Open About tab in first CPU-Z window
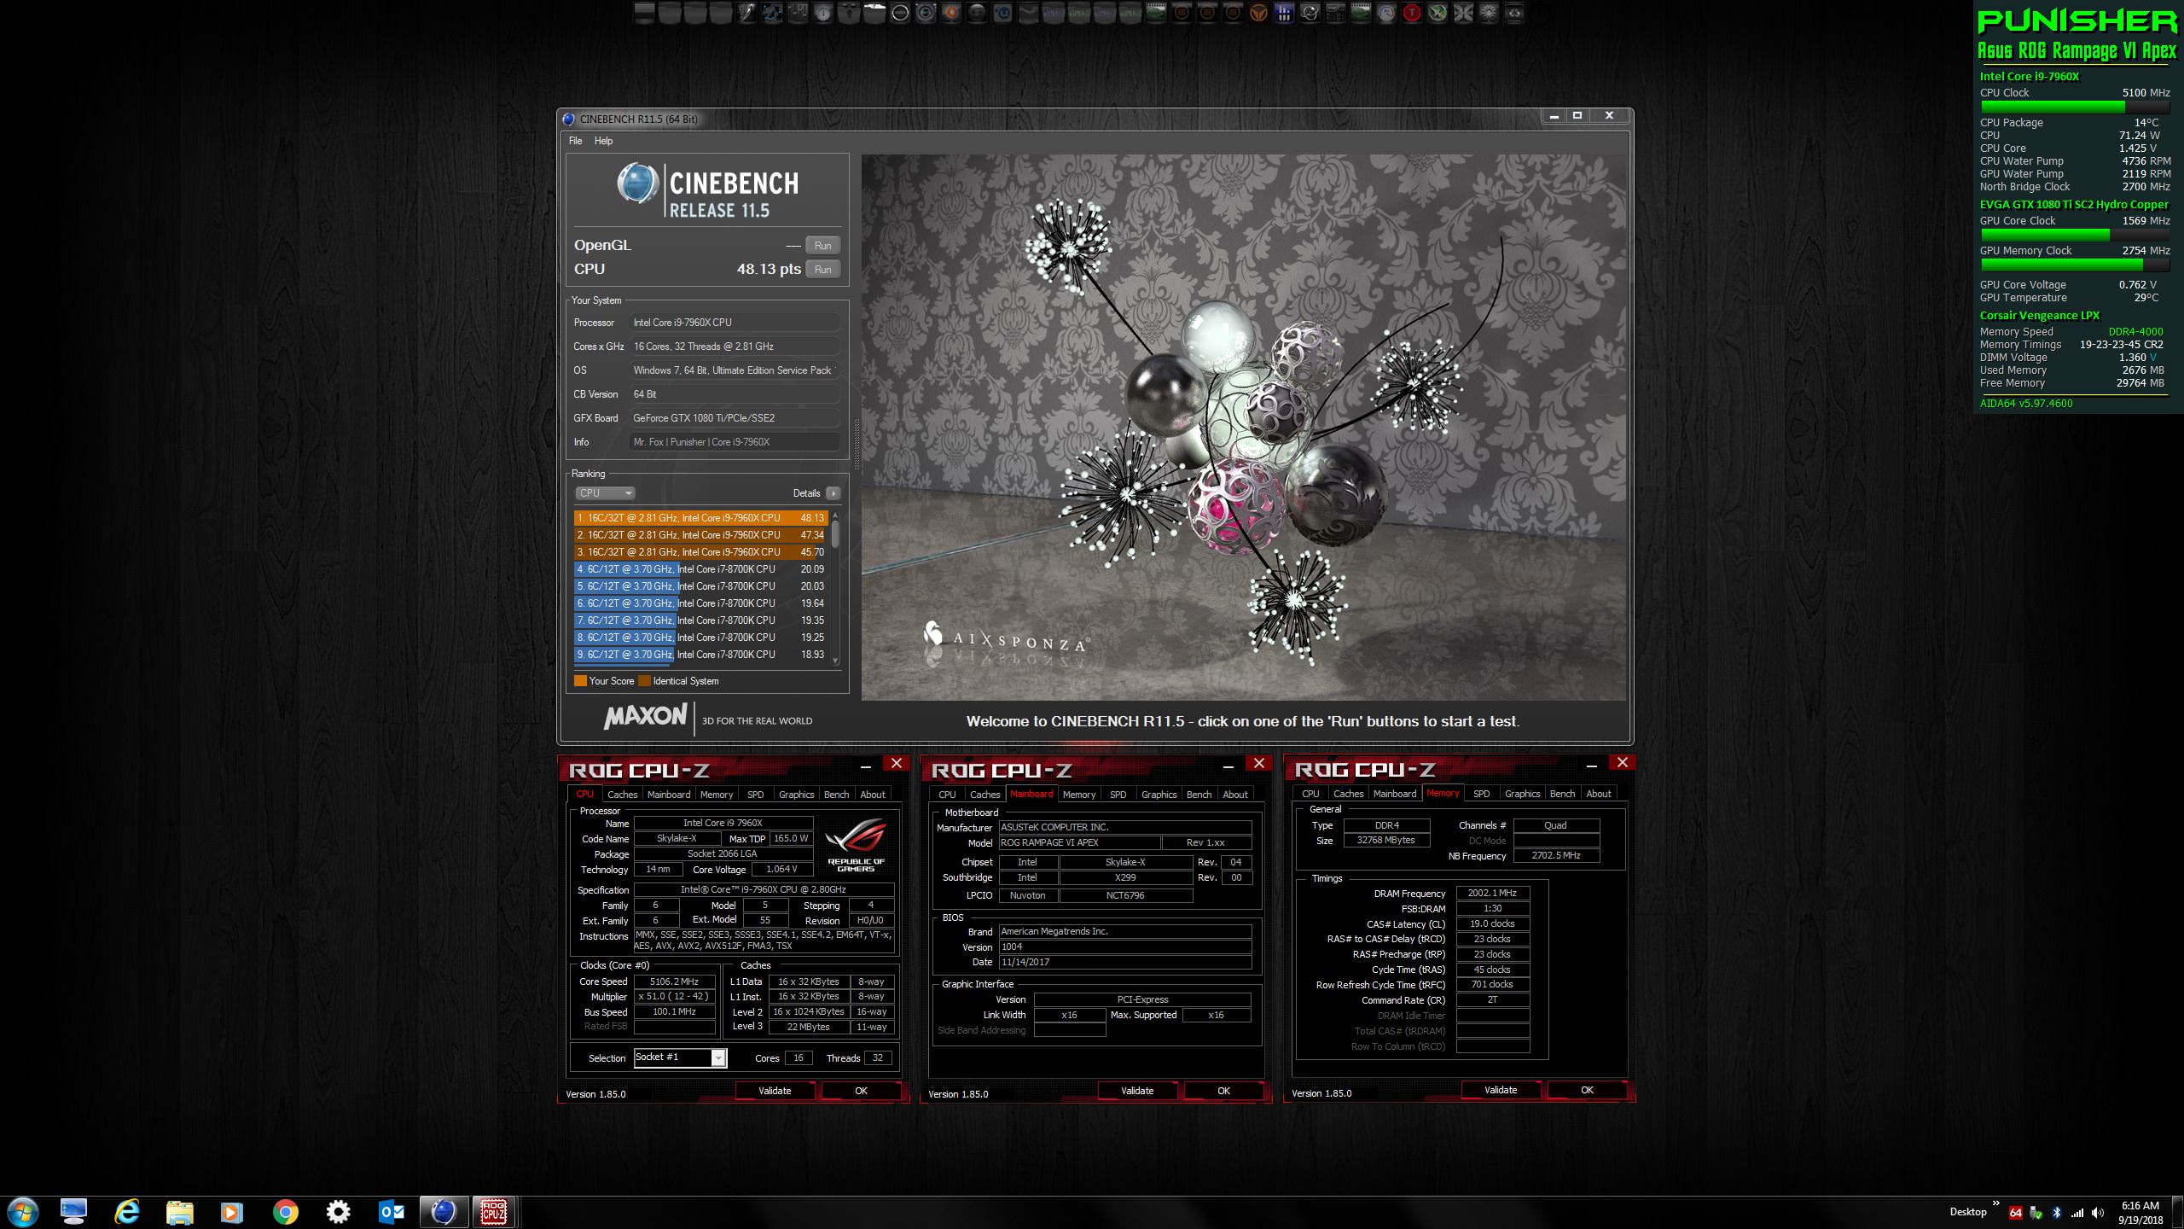The height and width of the screenshot is (1229, 2184). (872, 795)
